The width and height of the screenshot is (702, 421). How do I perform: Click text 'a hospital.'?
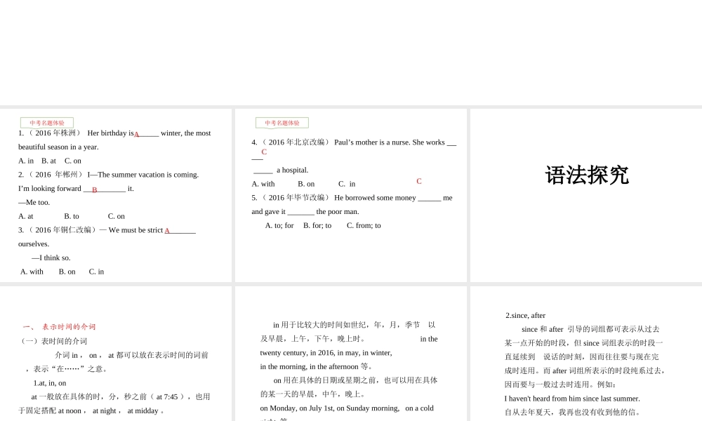tap(292, 170)
